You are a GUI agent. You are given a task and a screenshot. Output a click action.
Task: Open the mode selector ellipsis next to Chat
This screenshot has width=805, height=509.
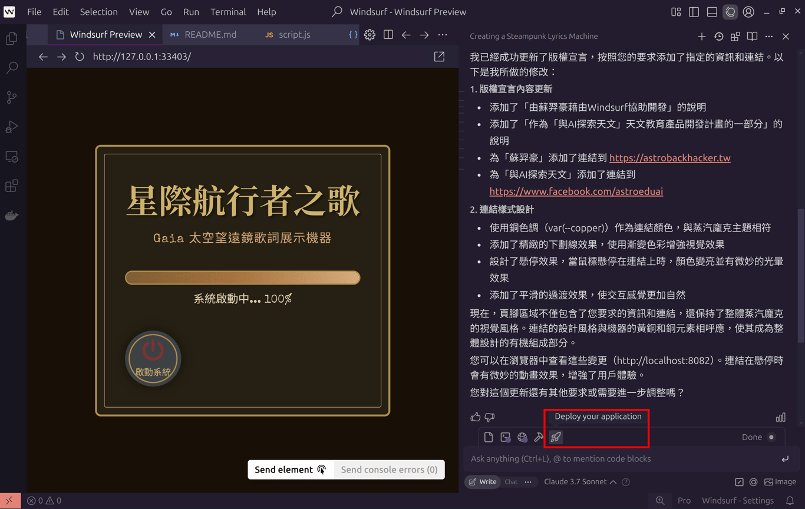tap(528, 482)
